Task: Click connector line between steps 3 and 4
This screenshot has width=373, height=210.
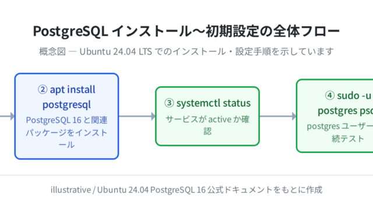Action: (x=276, y=117)
